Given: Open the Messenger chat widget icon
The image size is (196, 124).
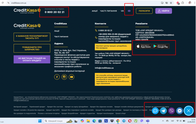Looking at the screenshot, I should [x=179, y=111].
